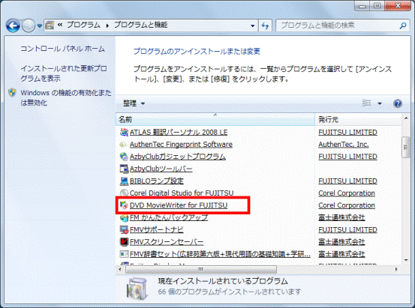Click the FM かんたんバックアップ icon
415x308 pixels.
[124, 217]
